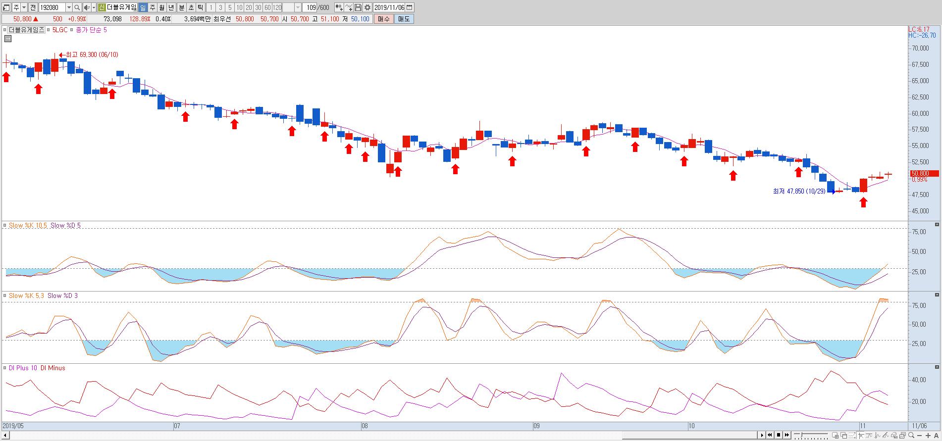This screenshot has width=942, height=441.
Task: Click the crosshair axis icon in bottom toolbar
Action: coord(861,436)
